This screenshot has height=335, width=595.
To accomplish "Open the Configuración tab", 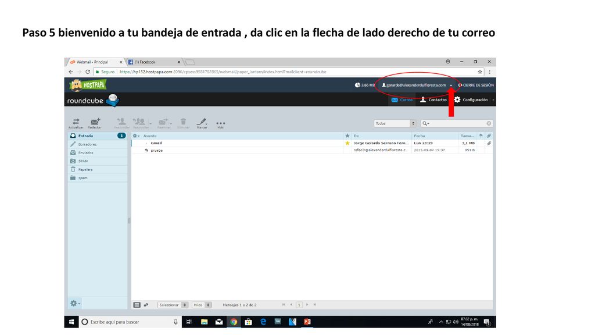I will coord(471,99).
